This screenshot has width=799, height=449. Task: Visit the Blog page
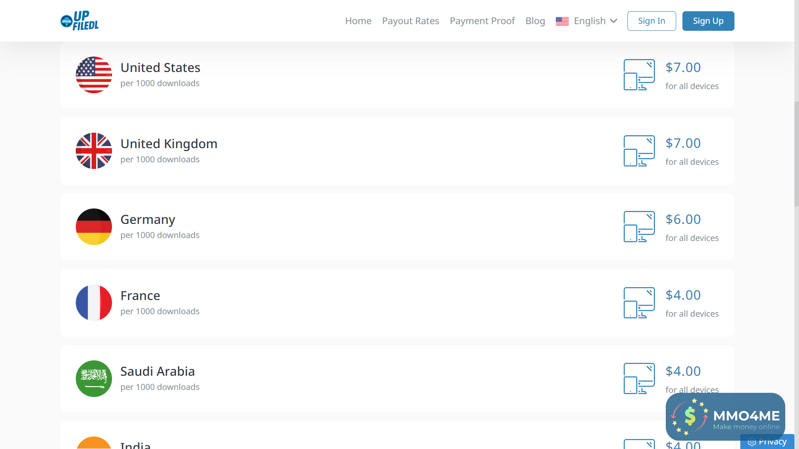coord(535,21)
